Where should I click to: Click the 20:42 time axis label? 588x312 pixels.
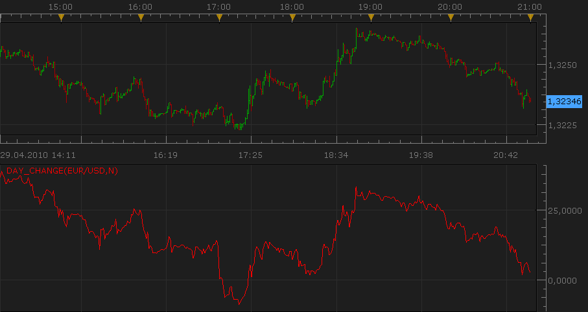coord(506,155)
